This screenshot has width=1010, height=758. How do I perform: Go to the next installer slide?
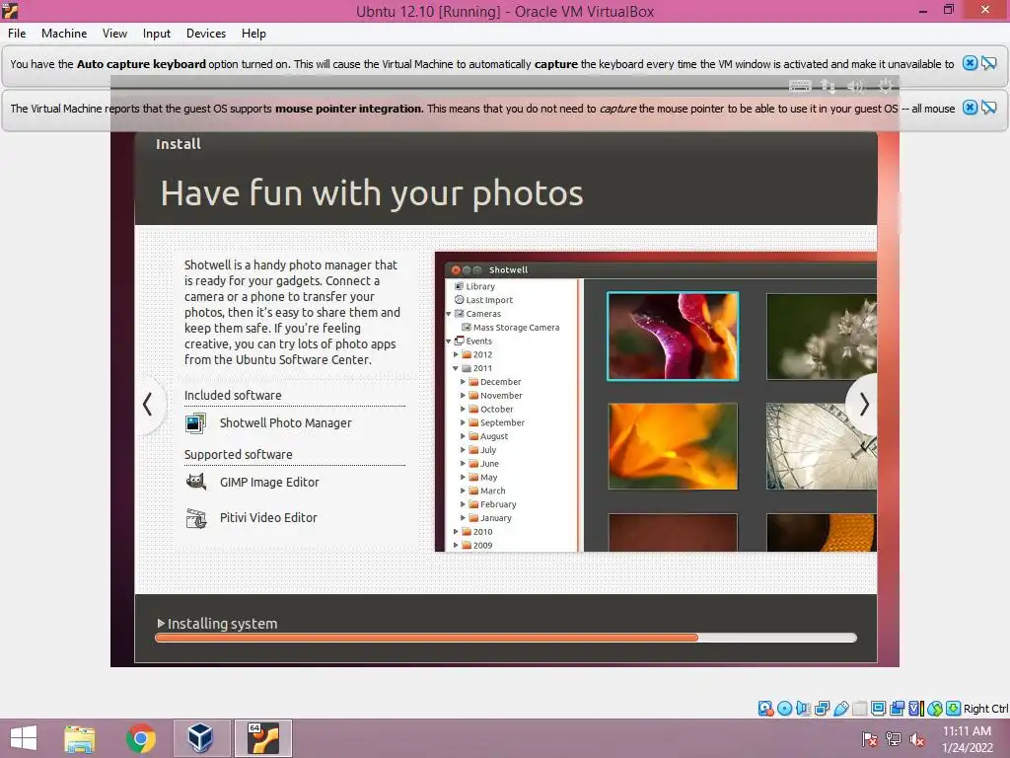(x=863, y=404)
